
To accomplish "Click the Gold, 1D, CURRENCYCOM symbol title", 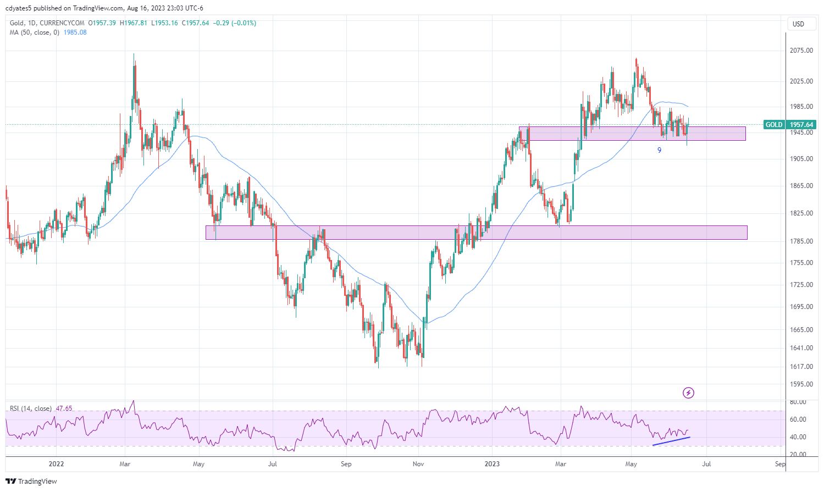I will pyautogui.click(x=47, y=23).
